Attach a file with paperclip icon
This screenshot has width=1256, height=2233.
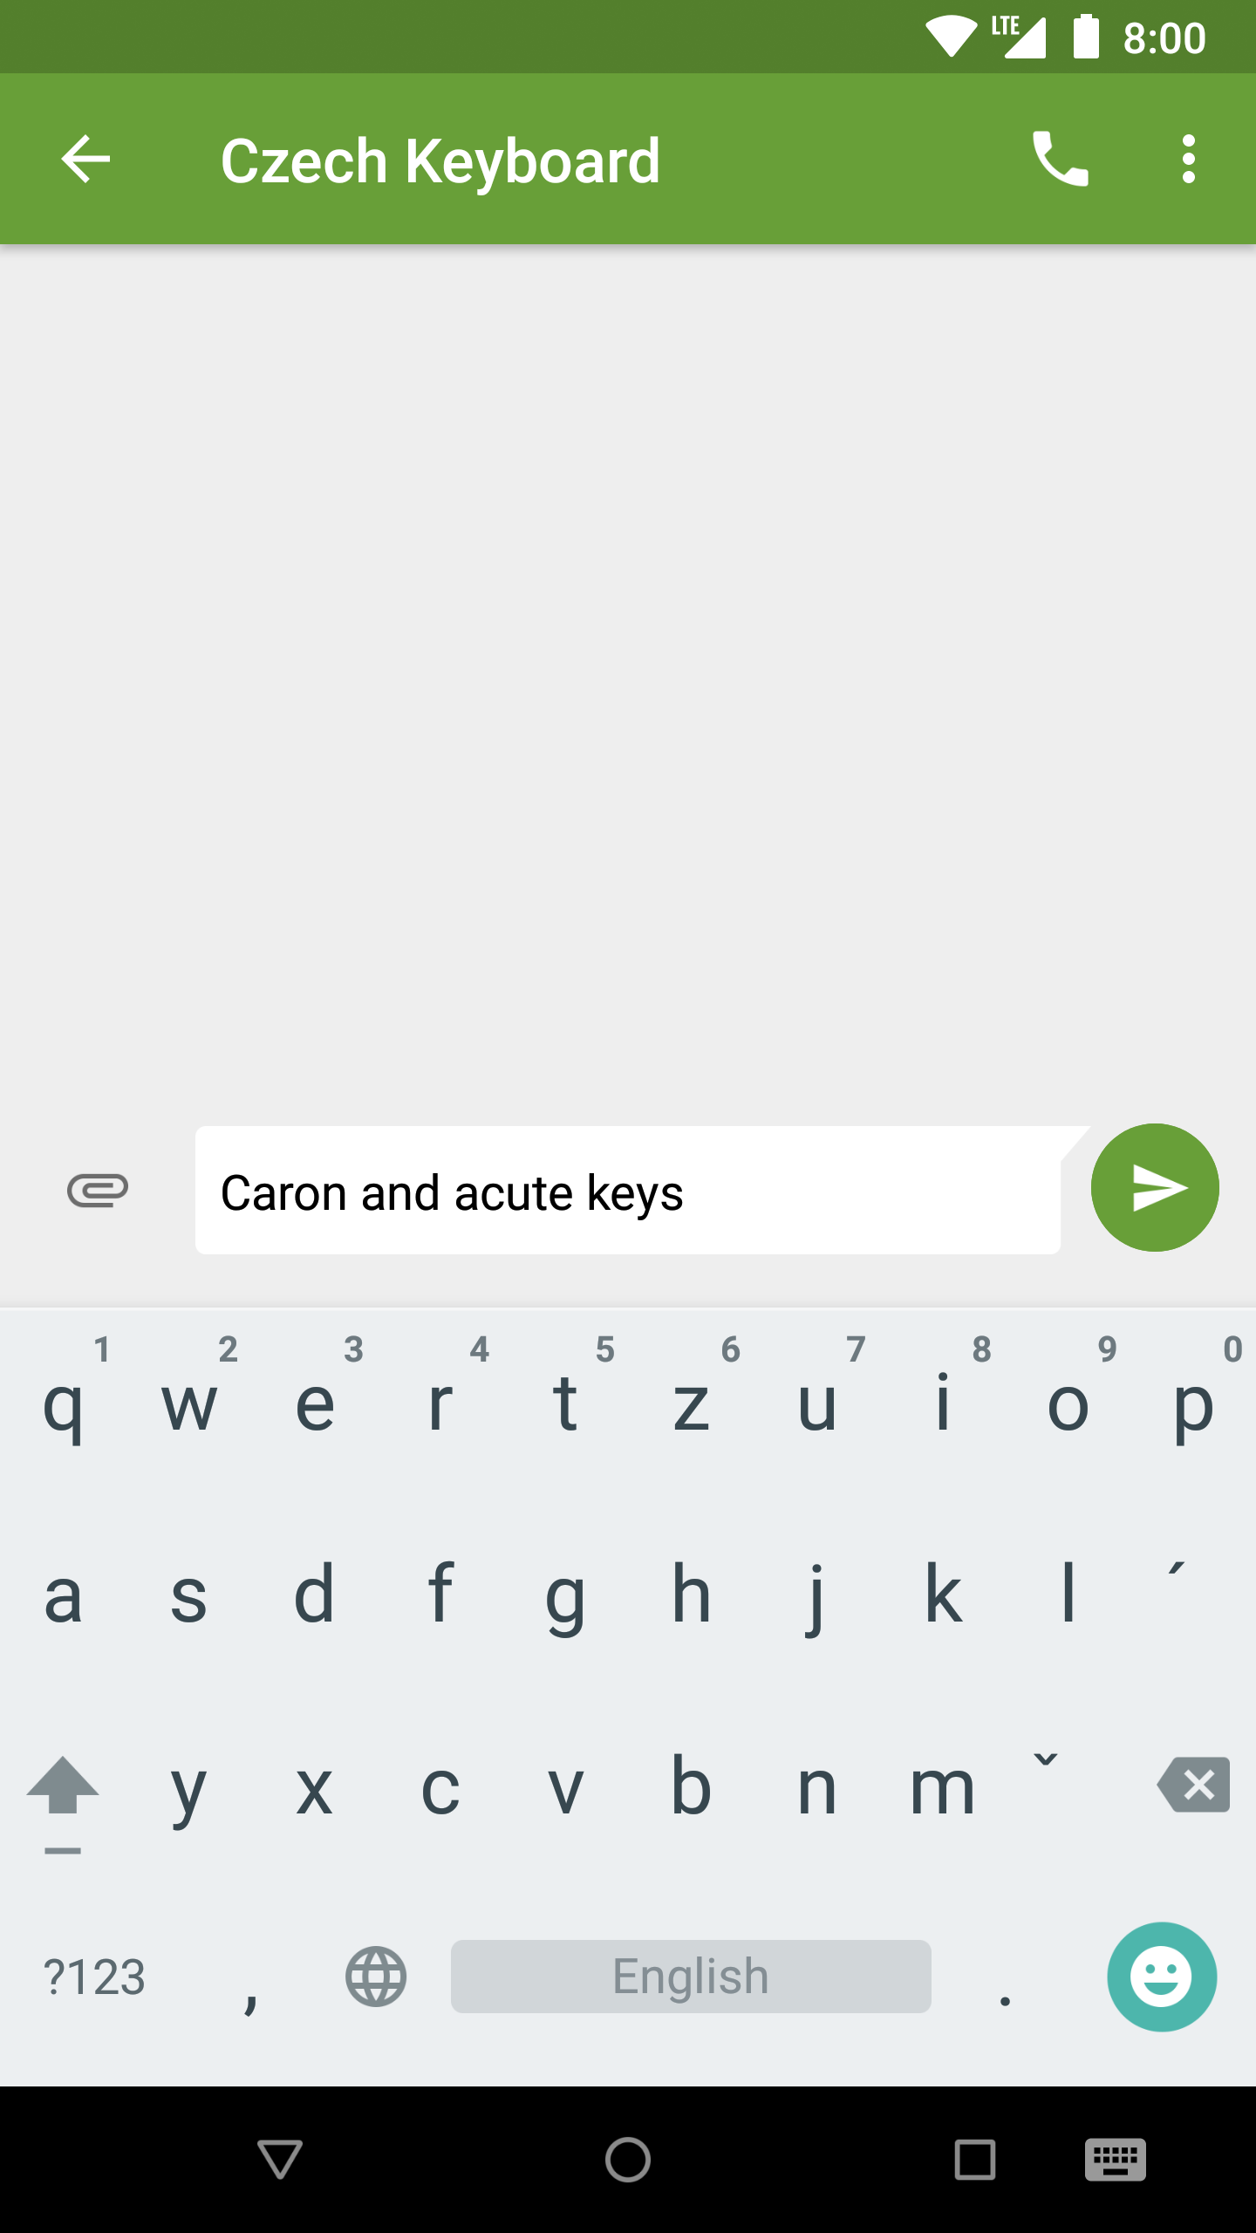tap(98, 1190)
